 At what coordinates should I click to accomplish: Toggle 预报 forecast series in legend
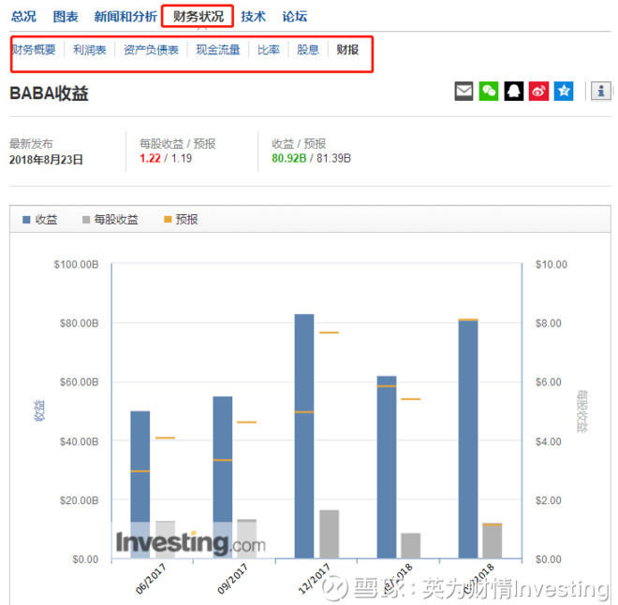[181, 219]
